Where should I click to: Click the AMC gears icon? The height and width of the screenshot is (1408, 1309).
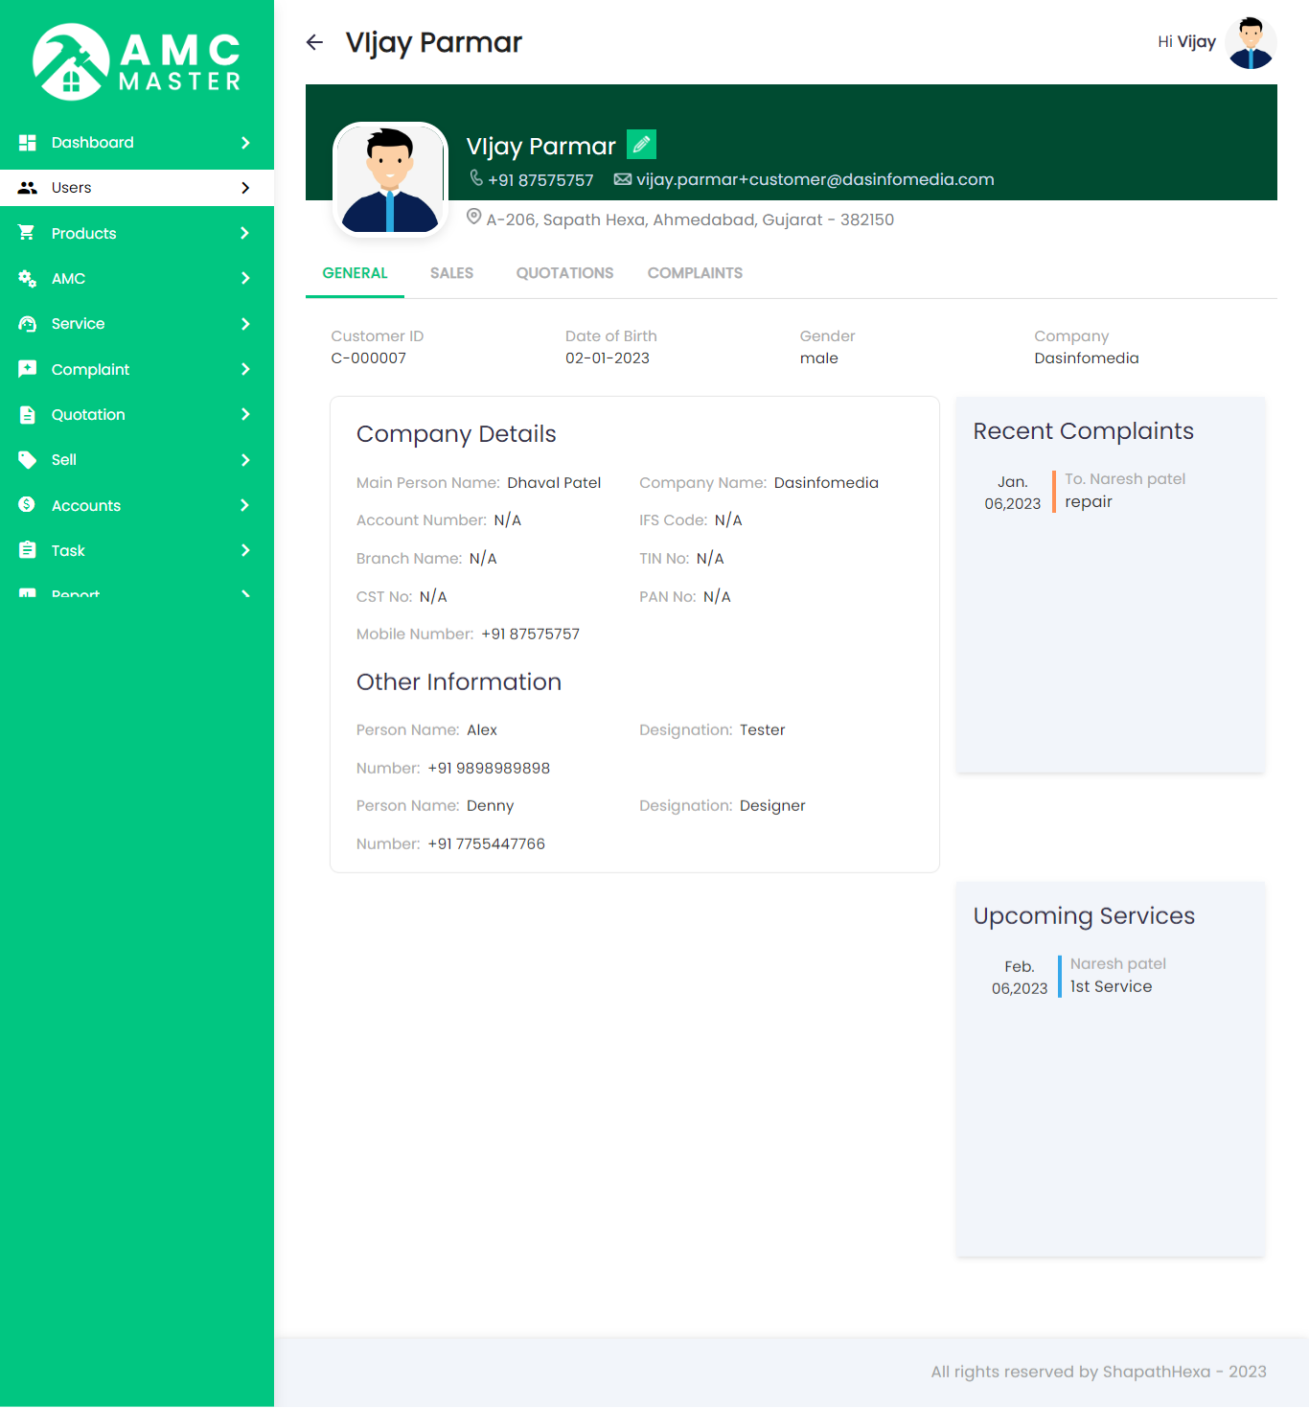tap(28, 279)
